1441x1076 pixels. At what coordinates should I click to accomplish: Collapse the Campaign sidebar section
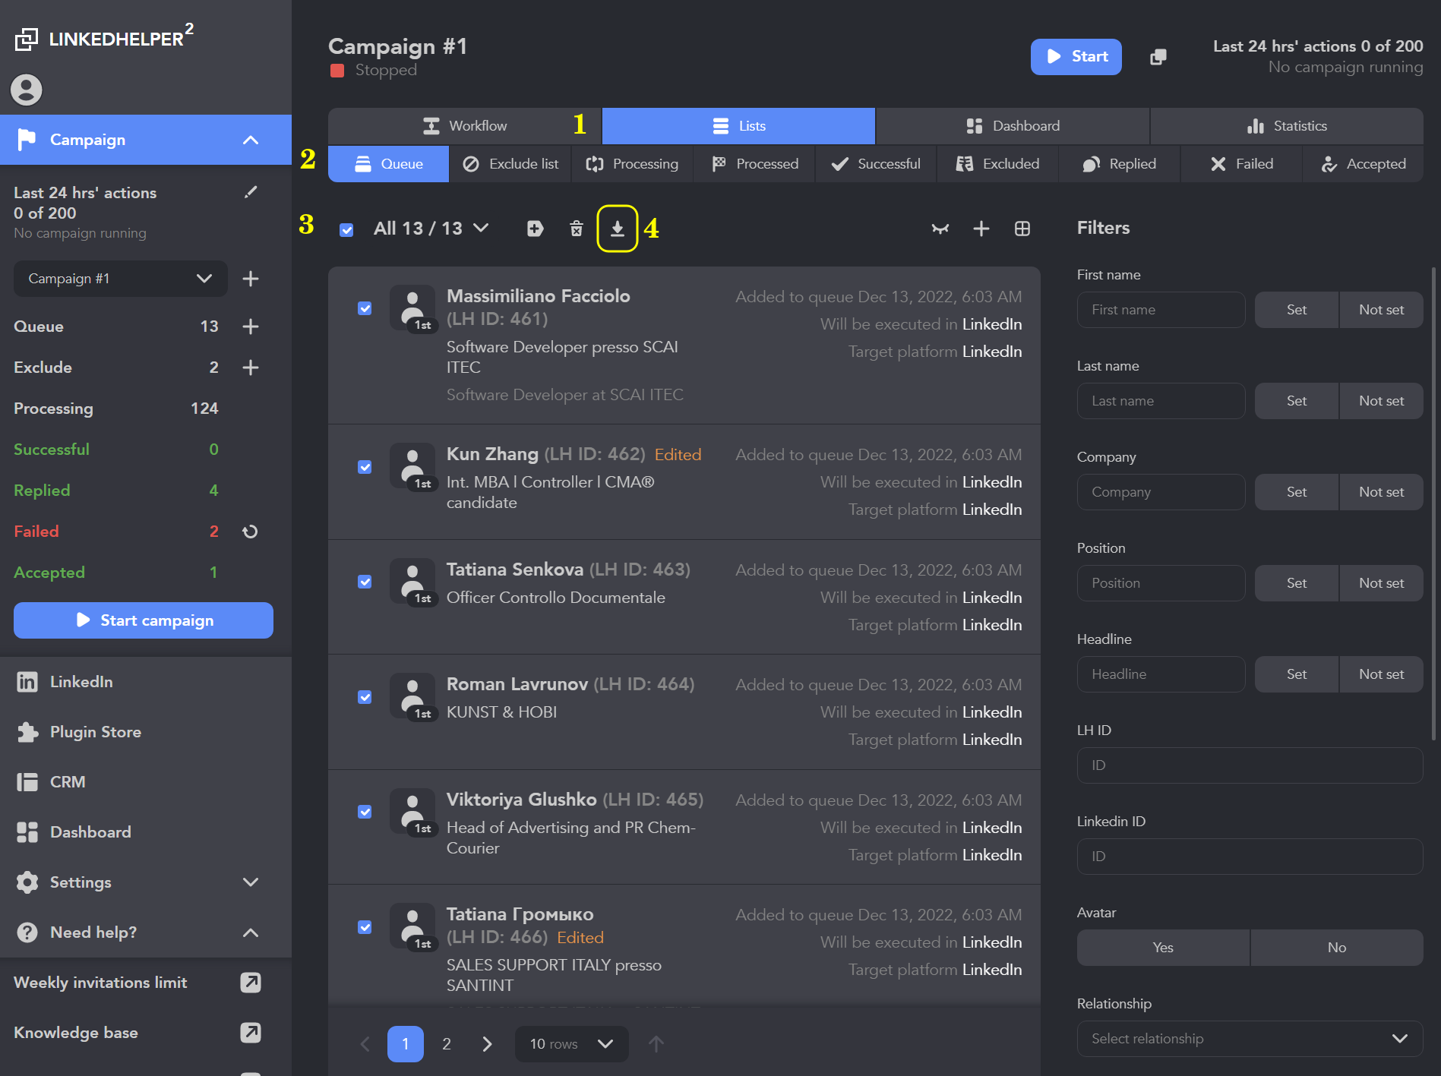pyautogui.click(x=251, y=140)
